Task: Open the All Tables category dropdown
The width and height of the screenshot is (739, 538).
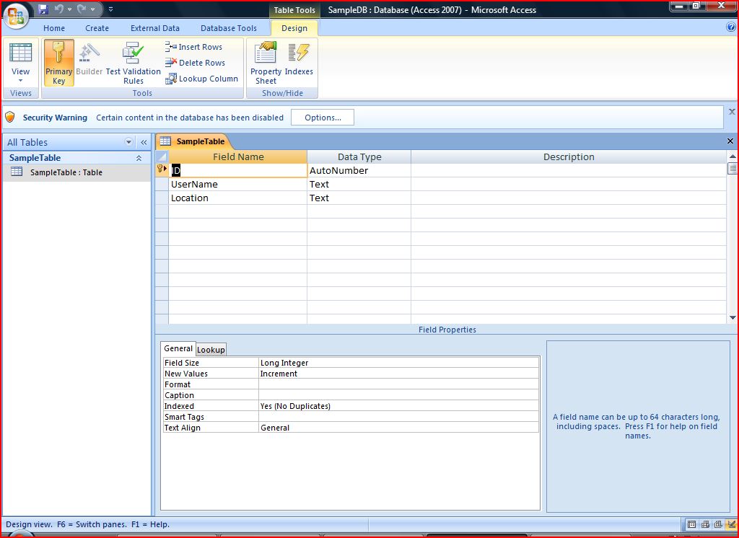Action: click(x=128, y=142)
